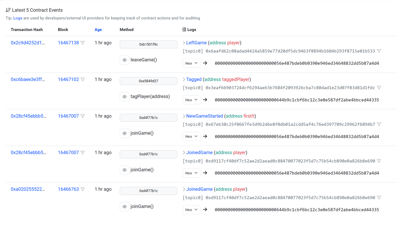Viewport: 397px width, 228px height.
Task: Click filter icon next to block 16467138
Action: [x=83, y=43]
